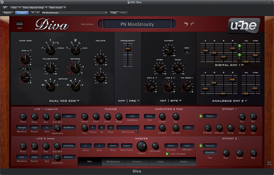Click the oscillator 2 waveform selector knob
The image size is (274, 175).
[75, 50]
